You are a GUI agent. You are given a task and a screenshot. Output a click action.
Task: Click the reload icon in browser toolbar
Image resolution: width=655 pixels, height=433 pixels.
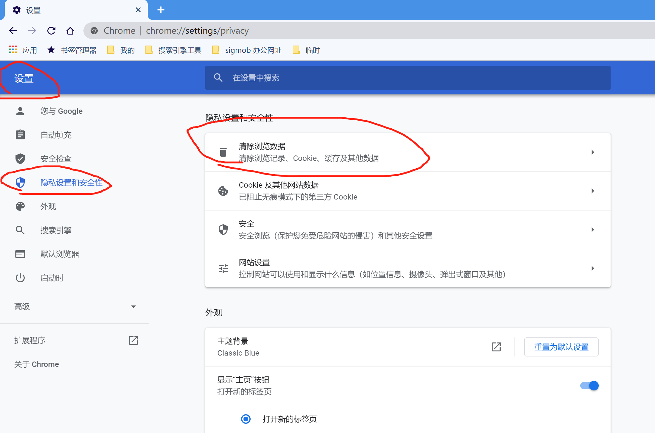click(x=51, y=30)
